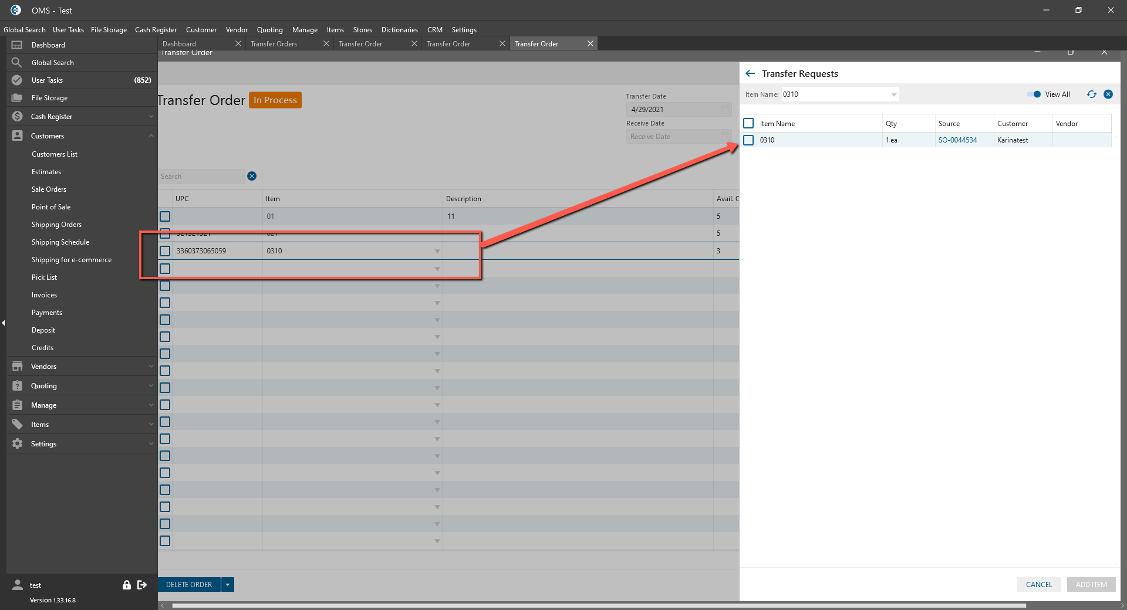
Task: Check the empty row below item 0310
Action: point(165,269)
